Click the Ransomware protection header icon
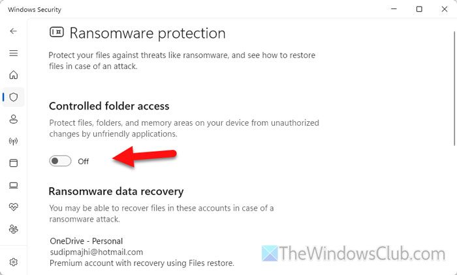The width and height of the screenshot is (457, 275). (x=57, y=33)
